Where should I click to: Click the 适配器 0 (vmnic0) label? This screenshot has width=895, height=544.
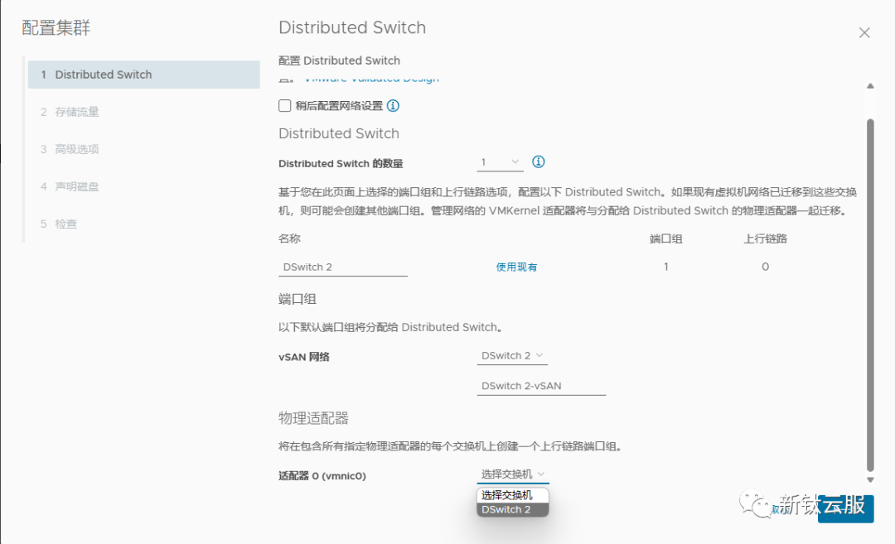(322, 475)
